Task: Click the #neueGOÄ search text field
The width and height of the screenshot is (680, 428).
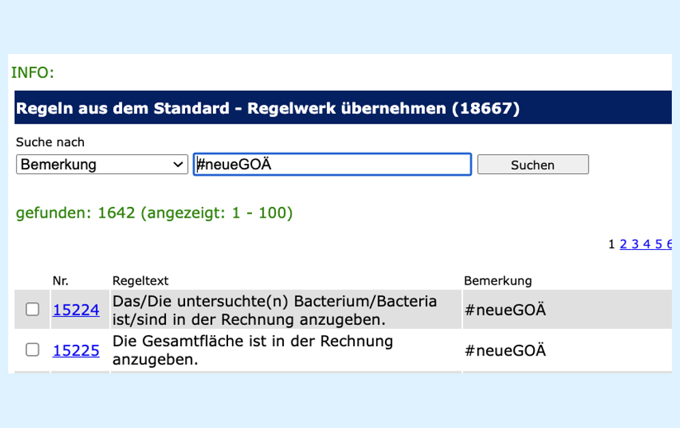Action: coord(332,165)
